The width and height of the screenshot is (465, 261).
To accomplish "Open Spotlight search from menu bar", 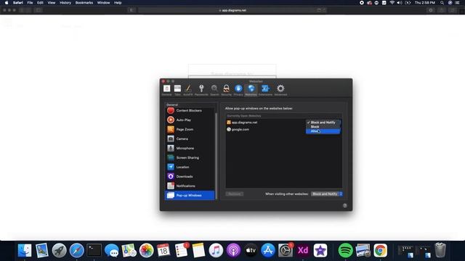I will click(x=442, y=3).
